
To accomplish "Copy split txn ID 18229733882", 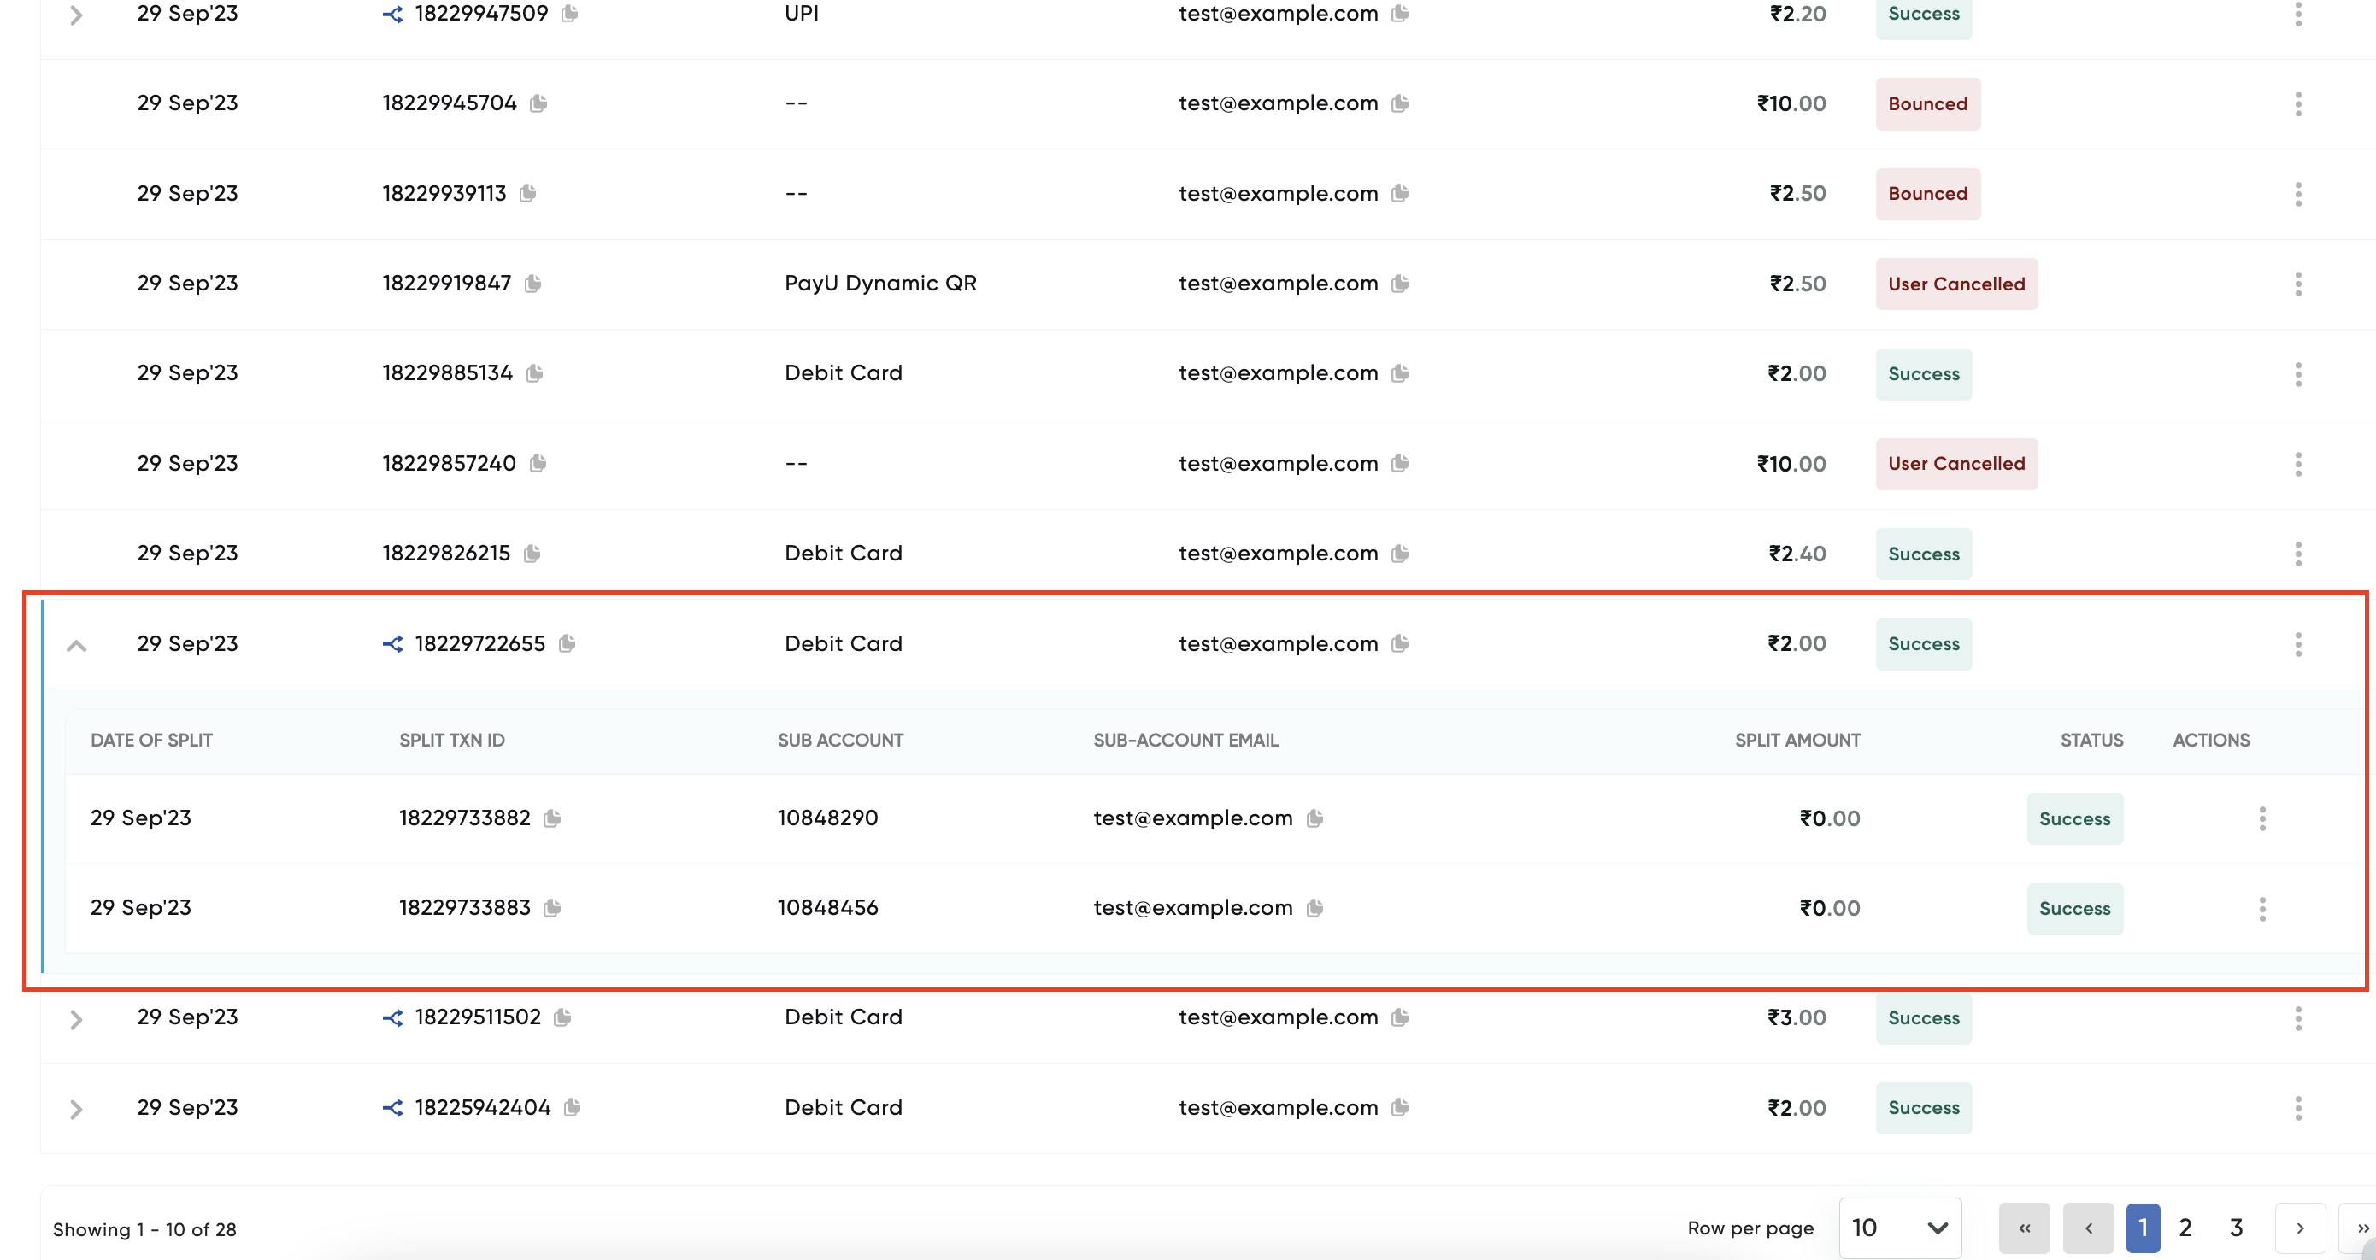I will (x=551, y=818).
